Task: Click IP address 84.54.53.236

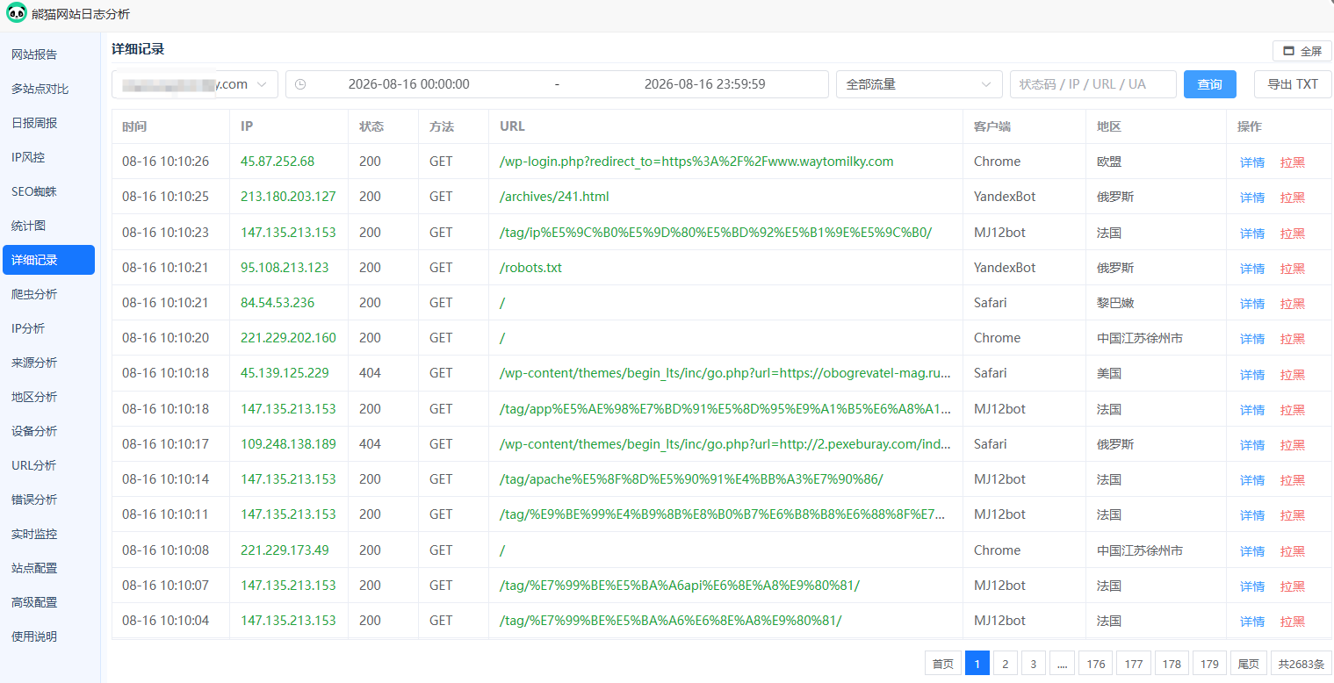Action: tap(278, 302)
